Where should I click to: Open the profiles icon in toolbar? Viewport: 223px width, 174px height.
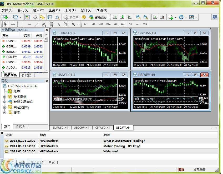tap(16, 17)
